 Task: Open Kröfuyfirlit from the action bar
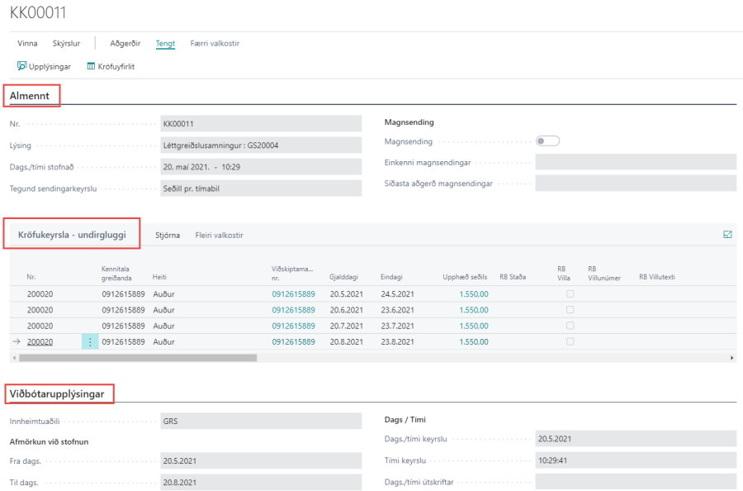click(x=111, y=66)
